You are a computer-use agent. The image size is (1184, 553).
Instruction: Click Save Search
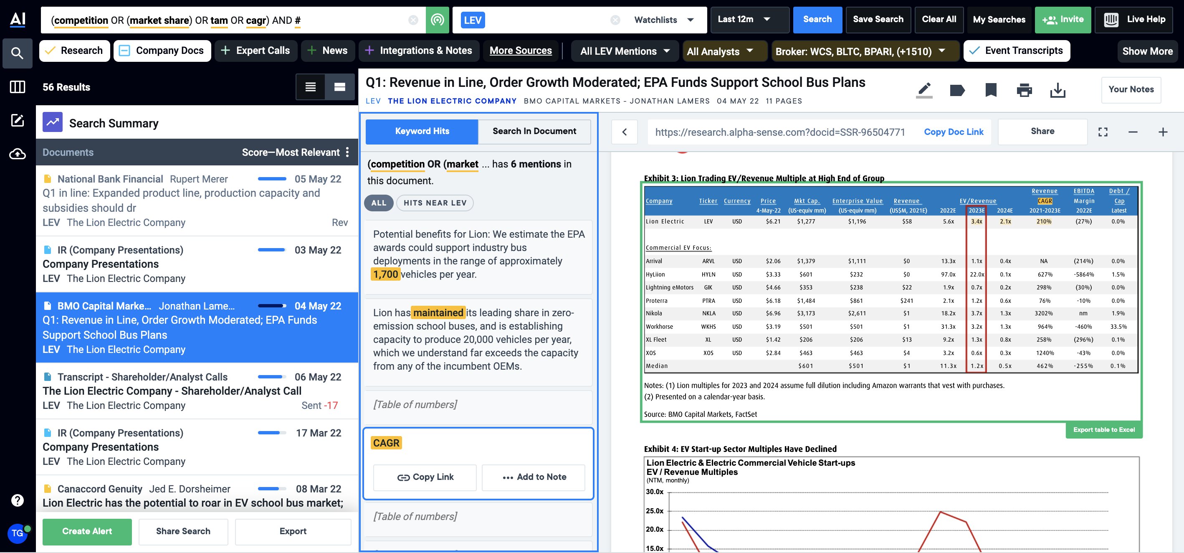coord(878,20)
